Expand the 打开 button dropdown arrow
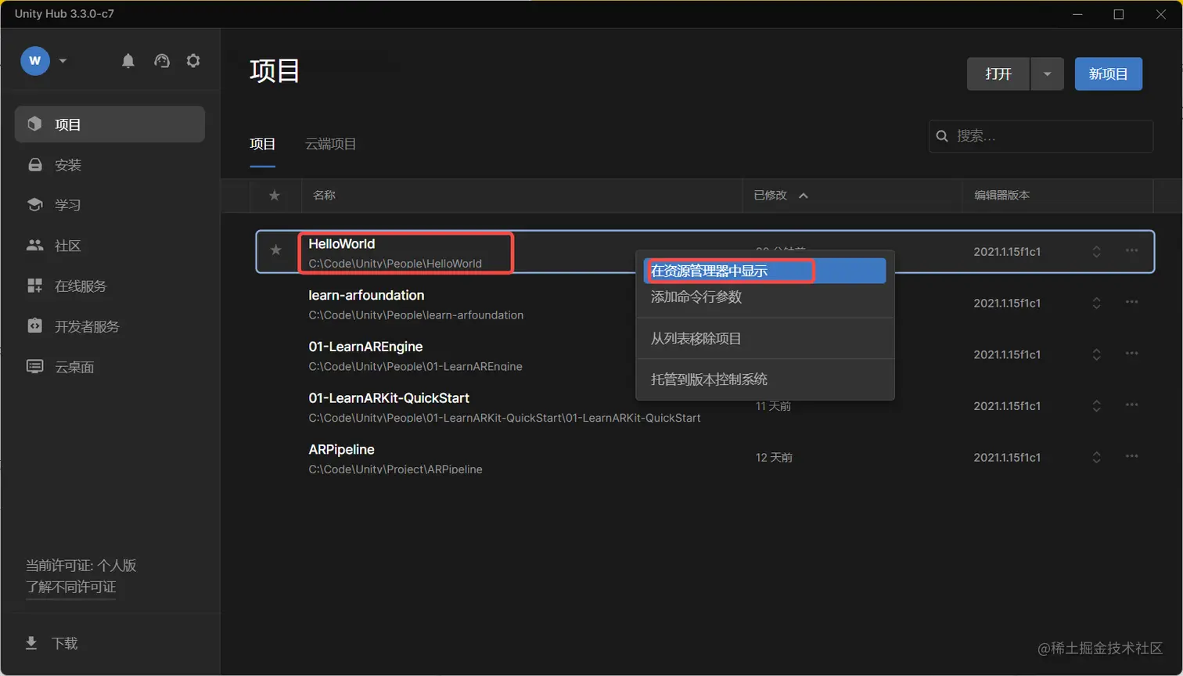 click(x=1047, y=74)
